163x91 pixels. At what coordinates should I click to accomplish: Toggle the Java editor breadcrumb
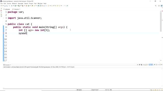tap(38, 6)
